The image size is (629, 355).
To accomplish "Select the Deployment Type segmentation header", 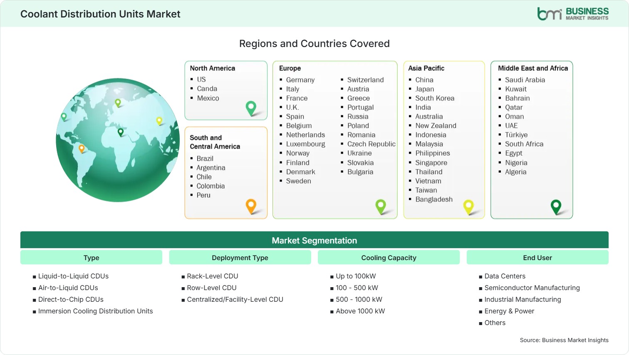I will [x=240, y=258].
